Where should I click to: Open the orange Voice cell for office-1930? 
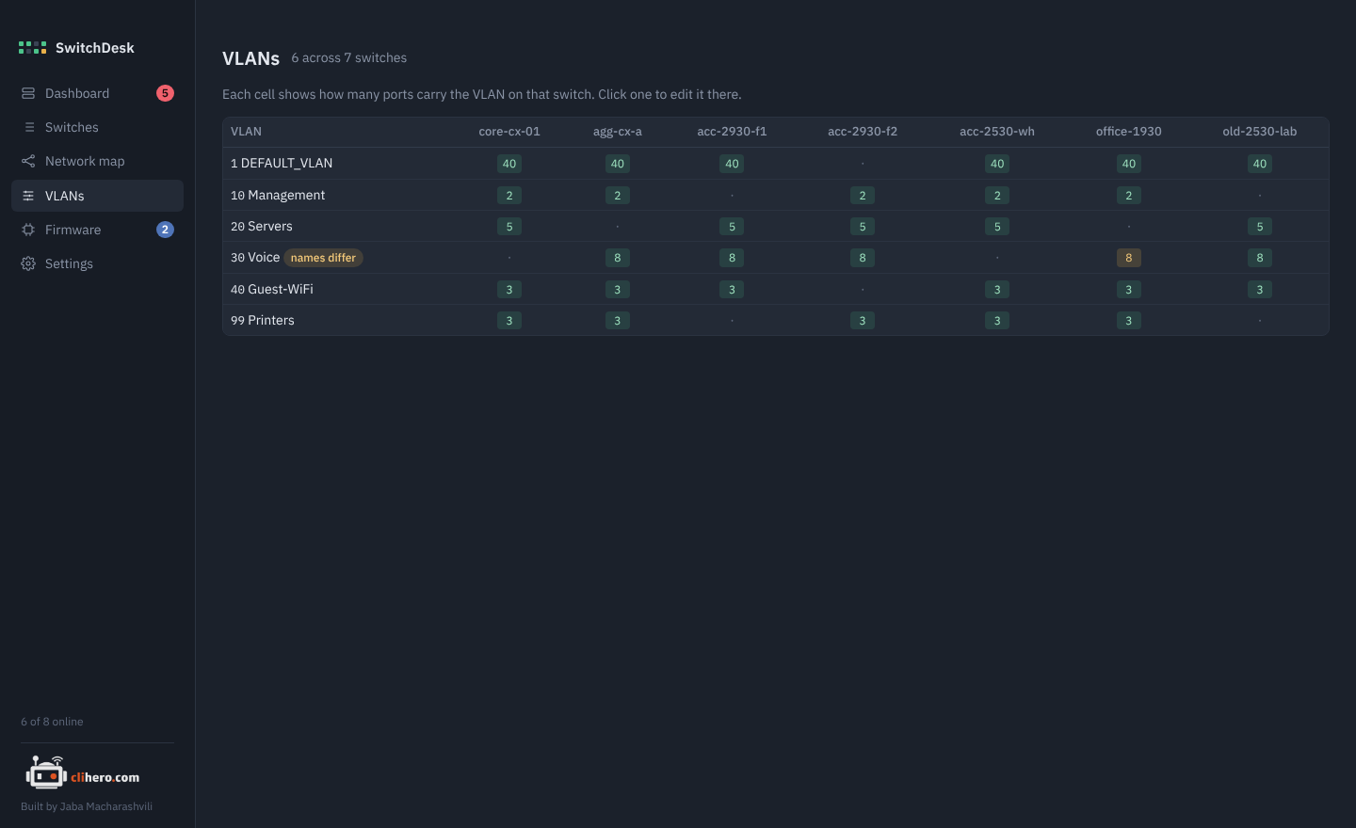pyautogui.click(x=1128, y=258)
